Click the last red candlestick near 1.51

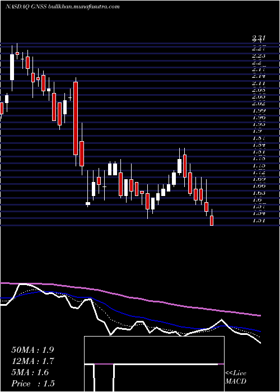click(212, 221)
